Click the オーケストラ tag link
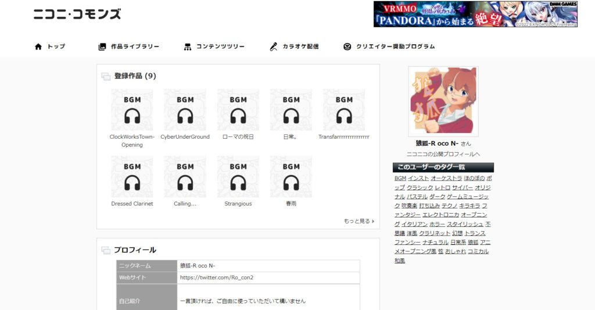595x310 pixels. point(446,179)
